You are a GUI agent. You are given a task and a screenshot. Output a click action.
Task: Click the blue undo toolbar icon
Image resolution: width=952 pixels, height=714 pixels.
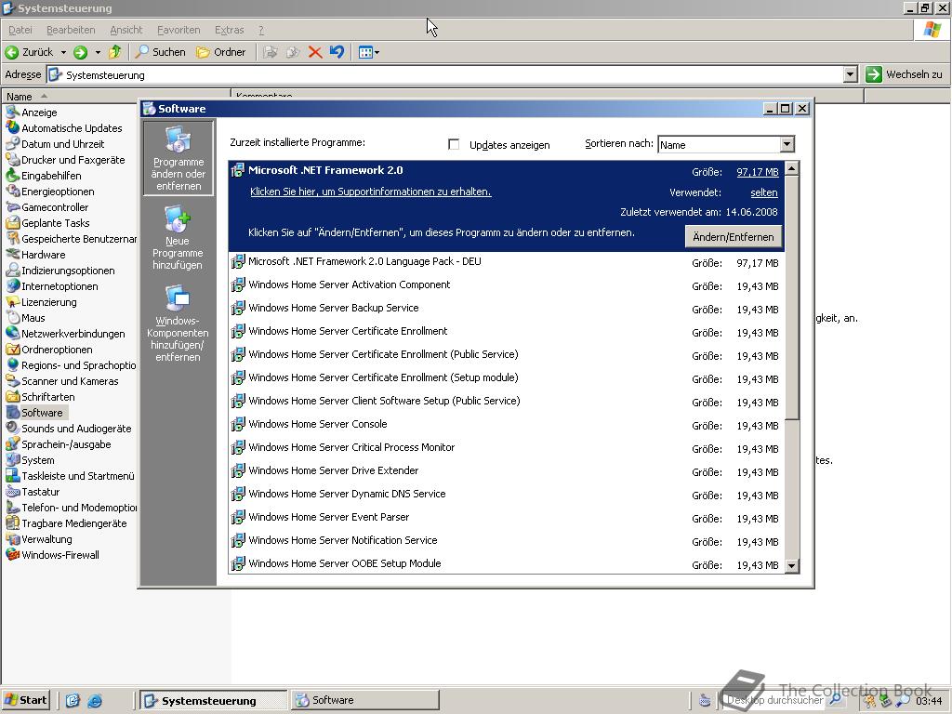pyautogui.click(x=337, y=52)
